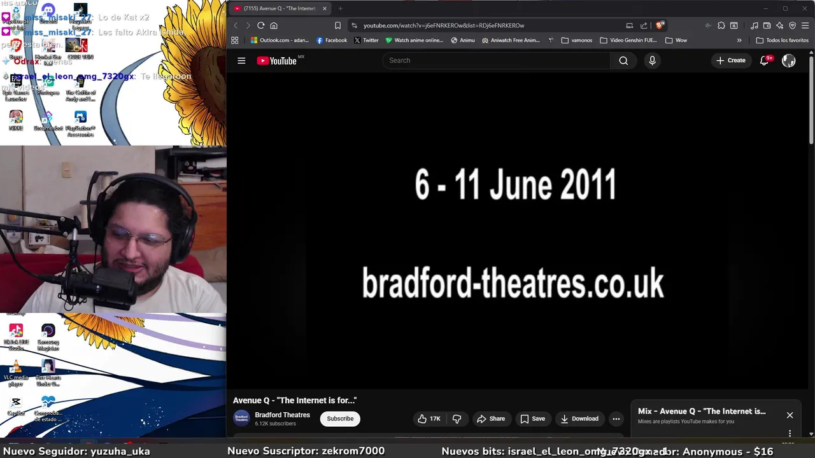Go to browser home page icon

[x=274, y=25]
